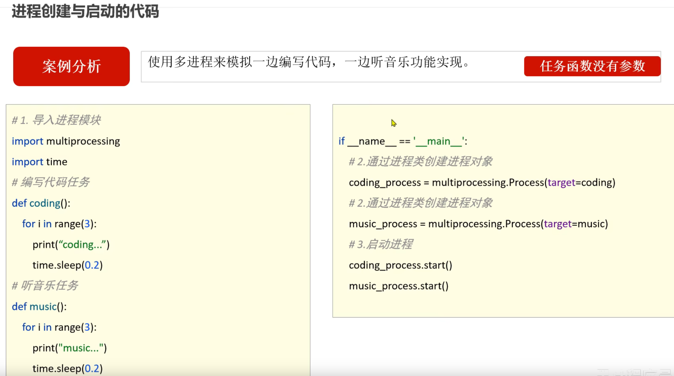Click the comment '# 编写代码任务'
This screenshot has height=376, width=674.
click(51, 182)
